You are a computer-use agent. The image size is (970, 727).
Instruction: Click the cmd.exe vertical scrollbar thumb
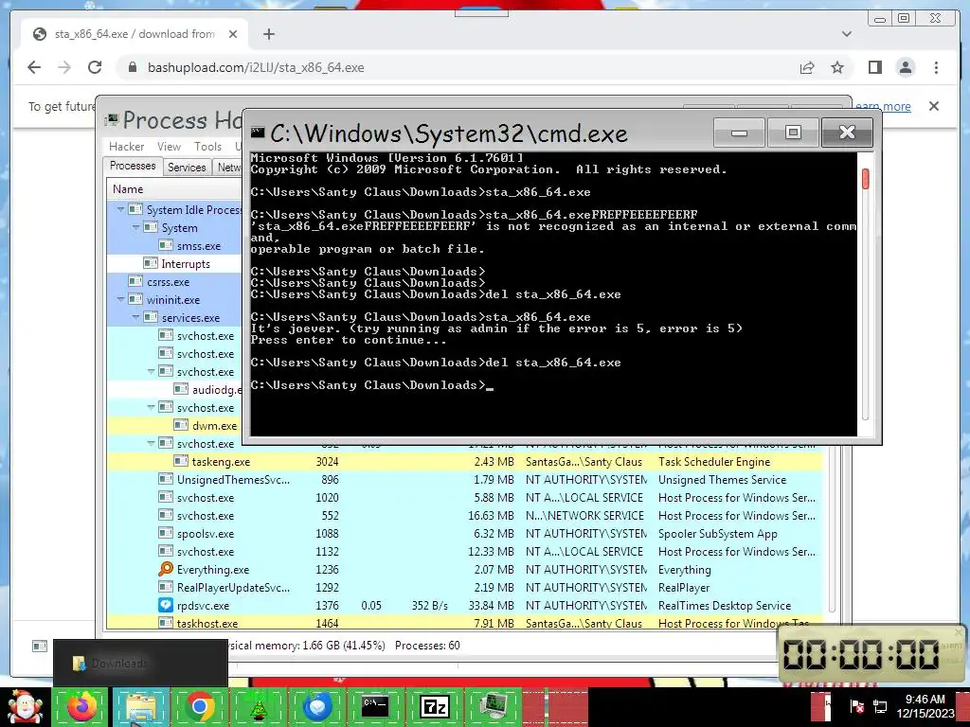pyautogui.click(x=865, y=179)
